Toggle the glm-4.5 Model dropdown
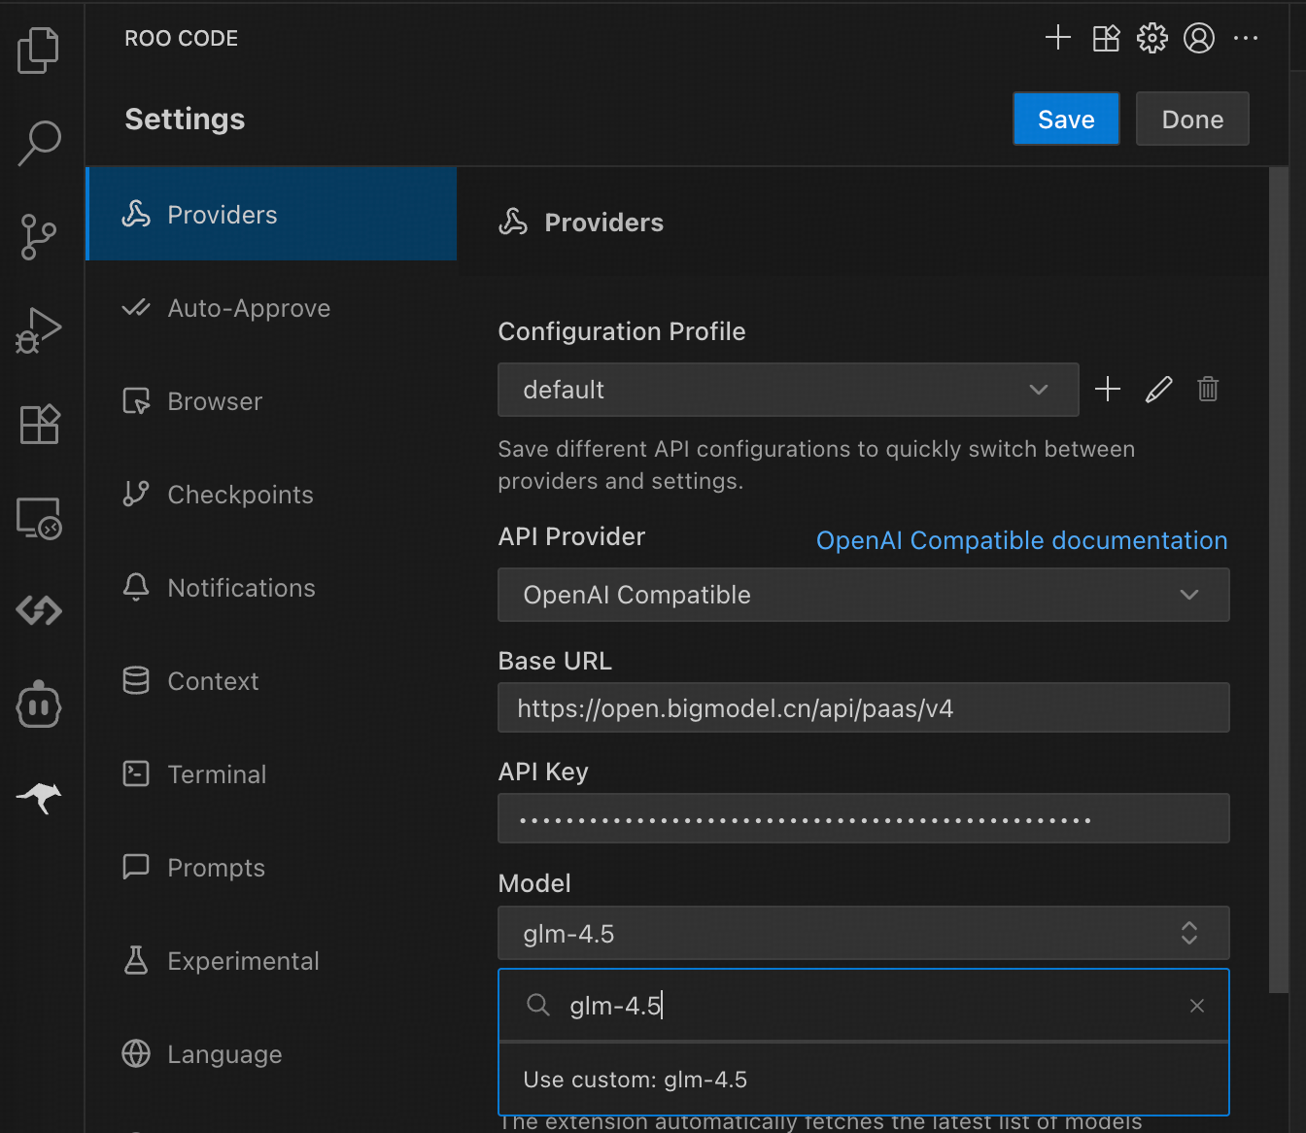This screenshot has height=1133, width=1306. pos(864,933)
